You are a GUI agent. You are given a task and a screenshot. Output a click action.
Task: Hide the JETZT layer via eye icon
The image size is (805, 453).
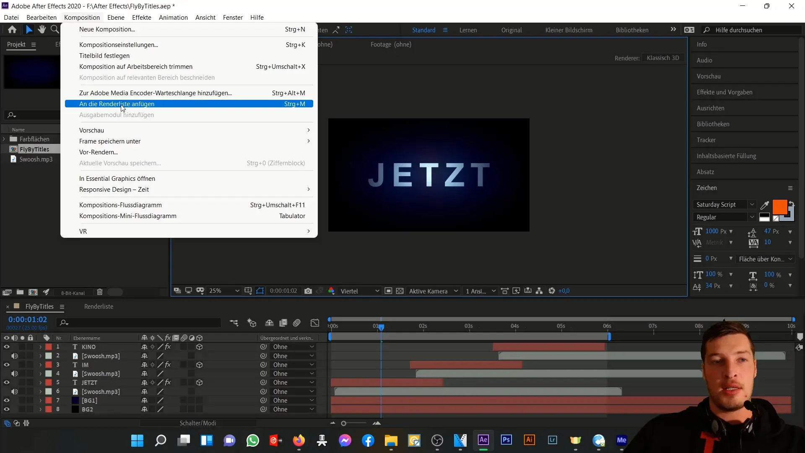6,383
